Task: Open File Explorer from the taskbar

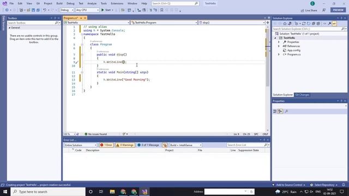Action: [112, 192]
